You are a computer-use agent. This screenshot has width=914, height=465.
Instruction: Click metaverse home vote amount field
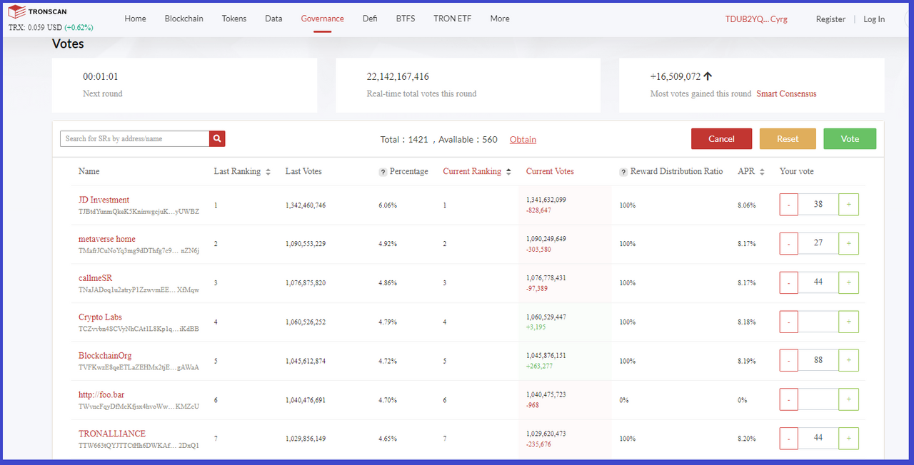(x=818, y=244)
